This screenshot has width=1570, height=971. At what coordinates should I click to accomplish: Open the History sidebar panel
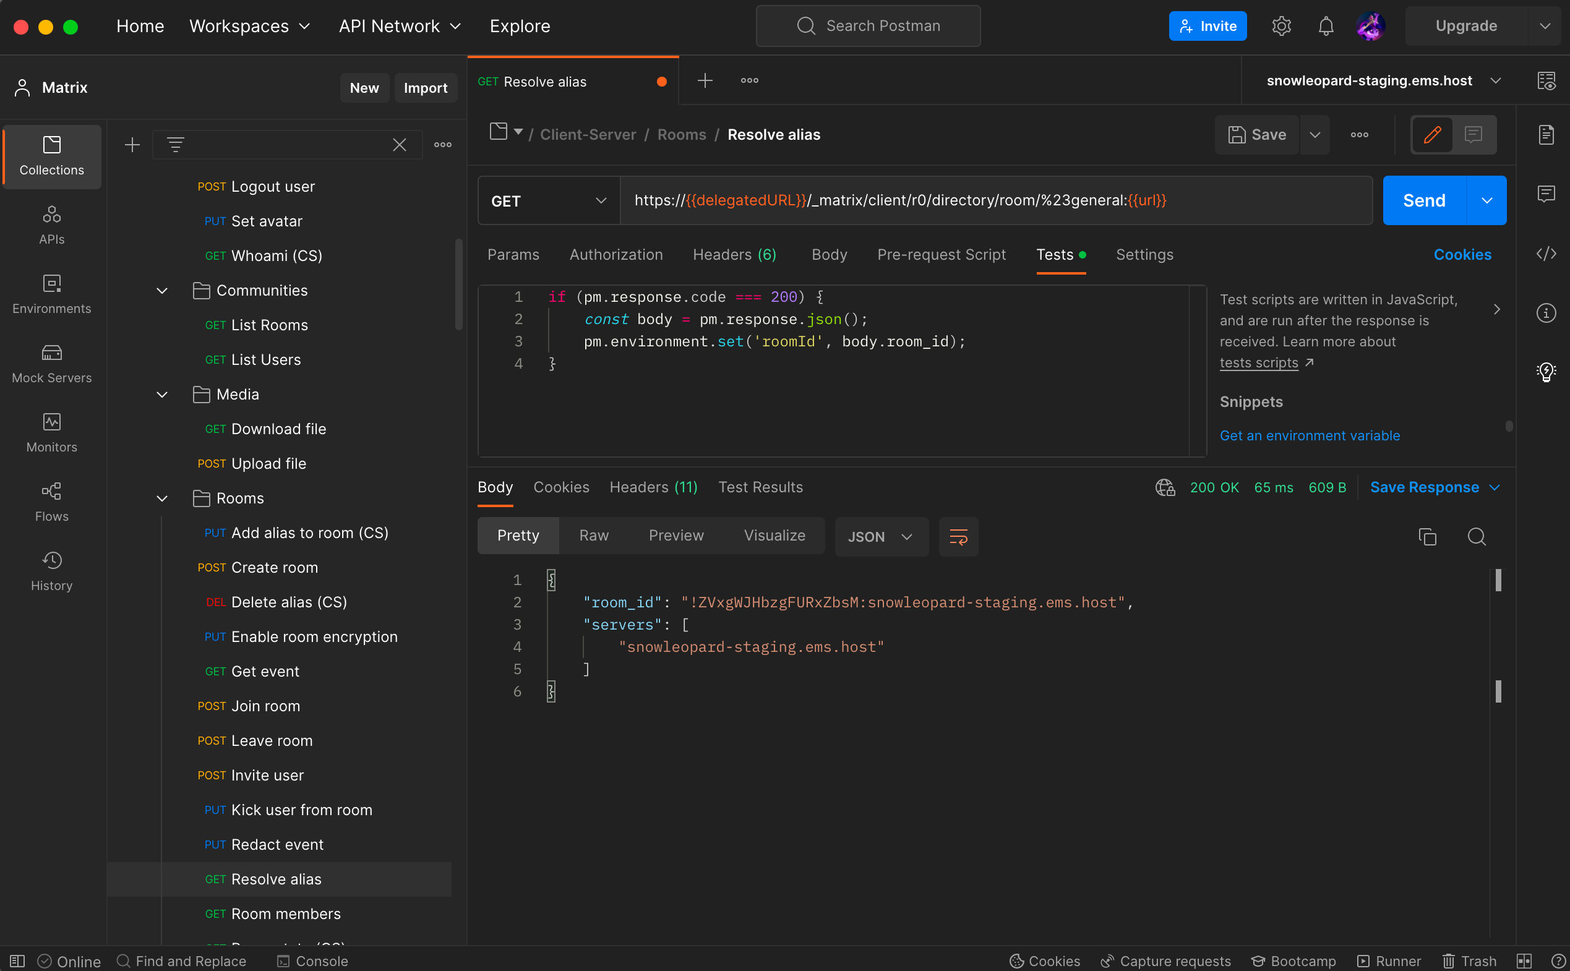pos(51,571)
